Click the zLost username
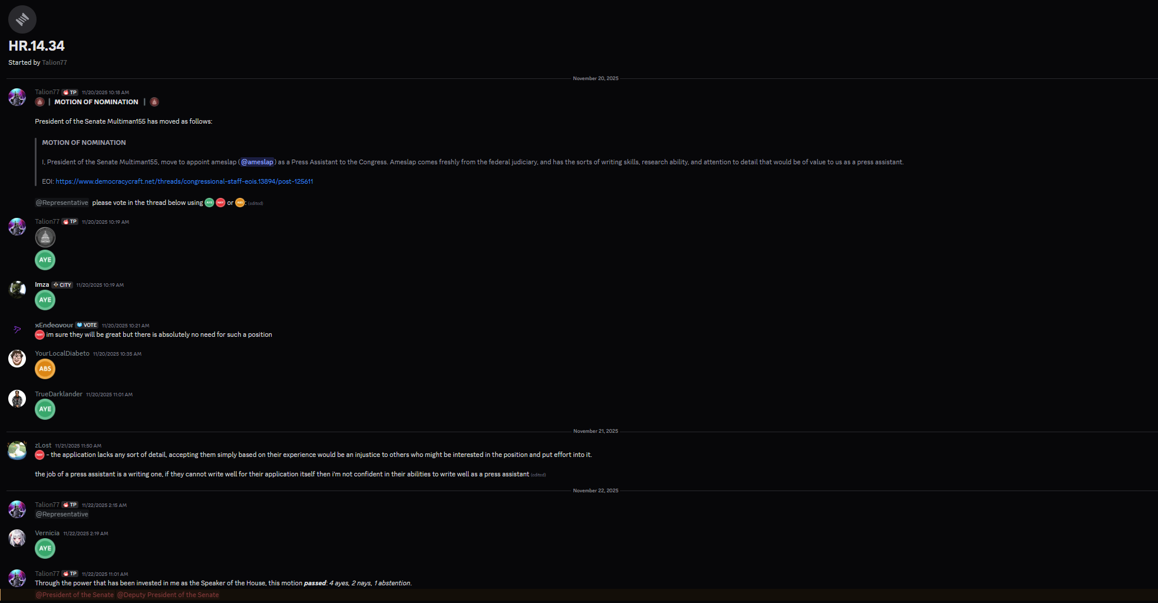The width and height of the screenshot is (1158, 603). click(x=43, y=445)
